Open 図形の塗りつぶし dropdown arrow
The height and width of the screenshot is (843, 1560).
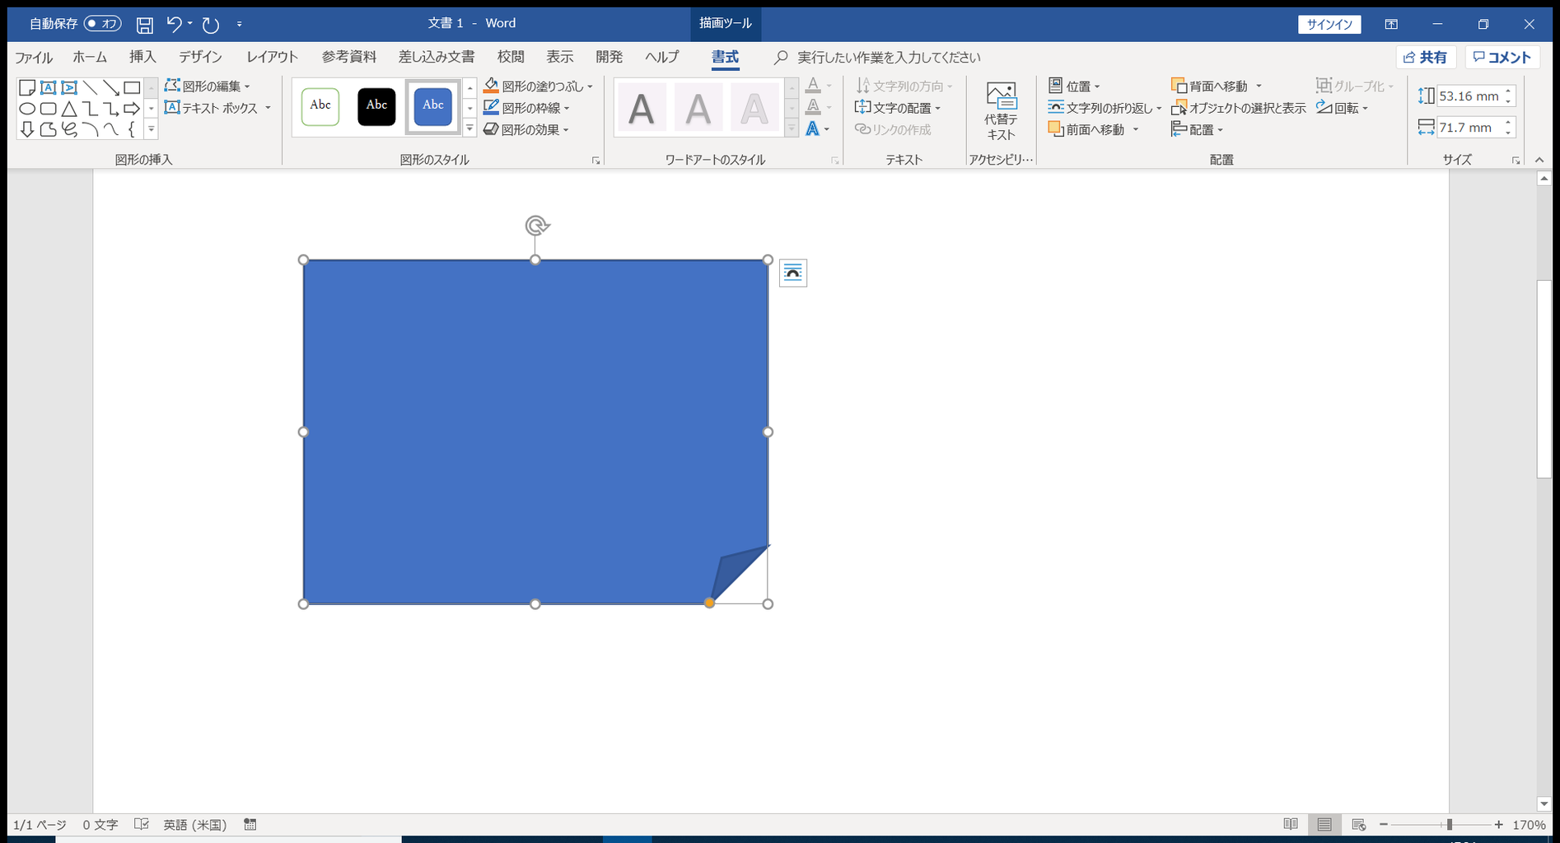point(590,86)
